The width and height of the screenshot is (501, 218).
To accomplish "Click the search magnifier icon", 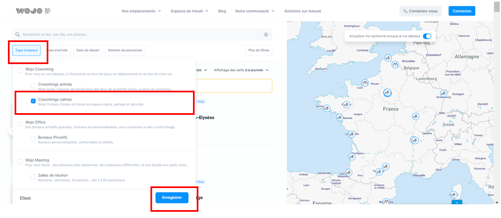I will (17, 35).
